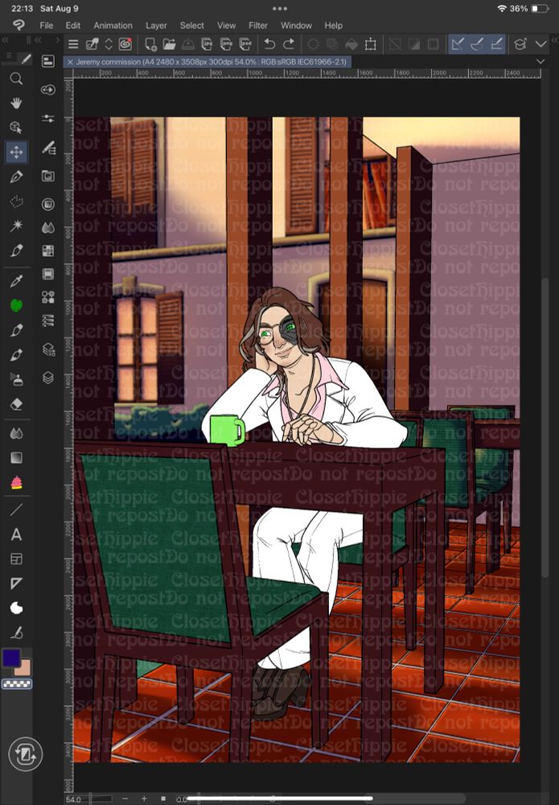Screen dimensions: 559x805
Task: Open the Animation menu
Action: coord(113,25)
